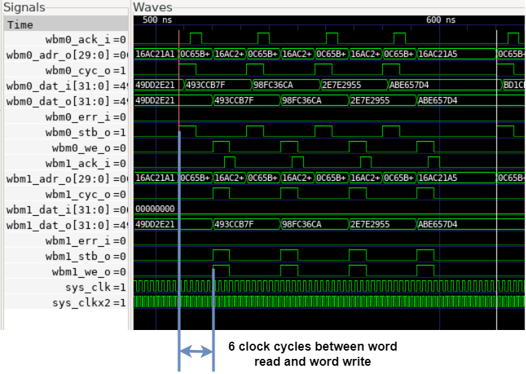Viewport: 526px width, 374px height.
Task: Select the wbm0_stb_o signal
Action: coord(66,132)
